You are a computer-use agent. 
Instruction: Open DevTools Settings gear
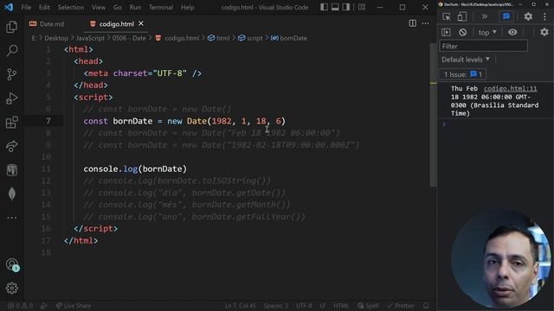[528, 16]
